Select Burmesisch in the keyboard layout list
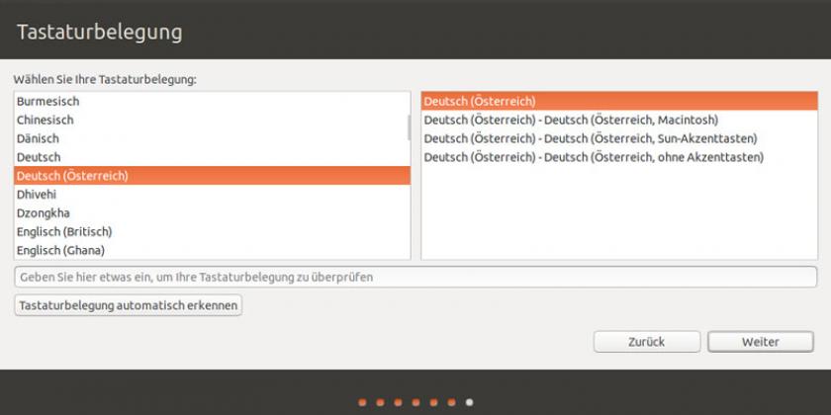Screen dimensions: 831x415 tap(47, 101)
